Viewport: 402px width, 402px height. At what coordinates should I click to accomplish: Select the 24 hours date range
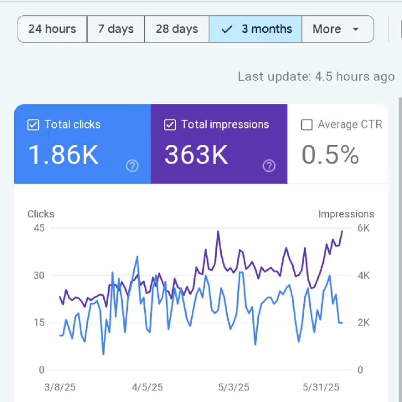point(52,29)
